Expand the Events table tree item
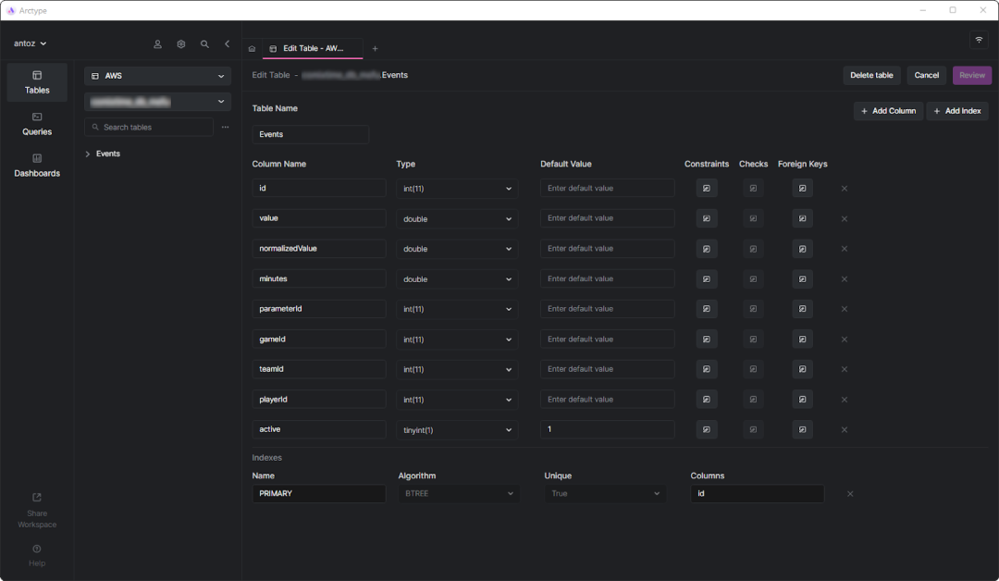The image size is (999, 581). click(x=88, y=155)
